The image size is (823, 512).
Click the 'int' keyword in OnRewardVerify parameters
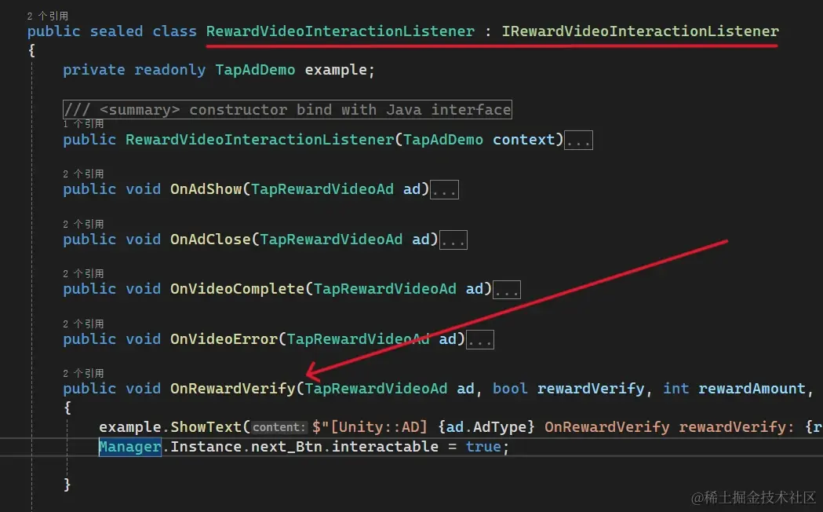coord(676,389)
